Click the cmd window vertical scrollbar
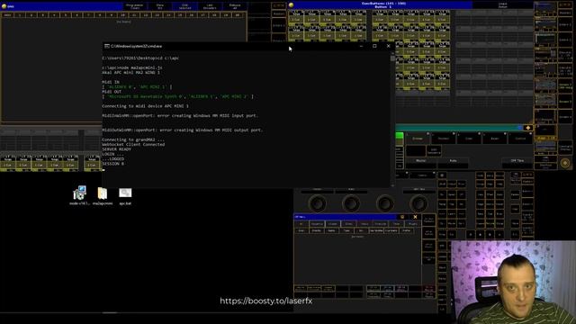Screen dimensions: 576x324 click(x=392, y=120)
